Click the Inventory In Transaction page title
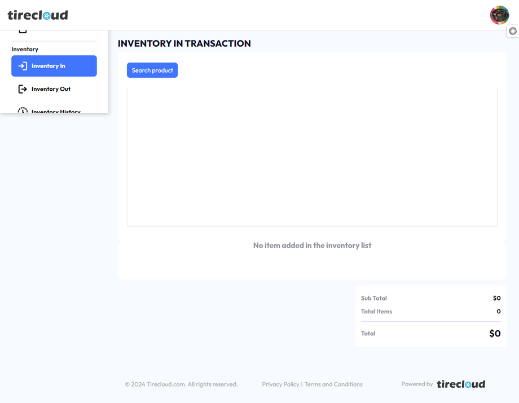This screenshot has width=519, height=403. [184, 43]
